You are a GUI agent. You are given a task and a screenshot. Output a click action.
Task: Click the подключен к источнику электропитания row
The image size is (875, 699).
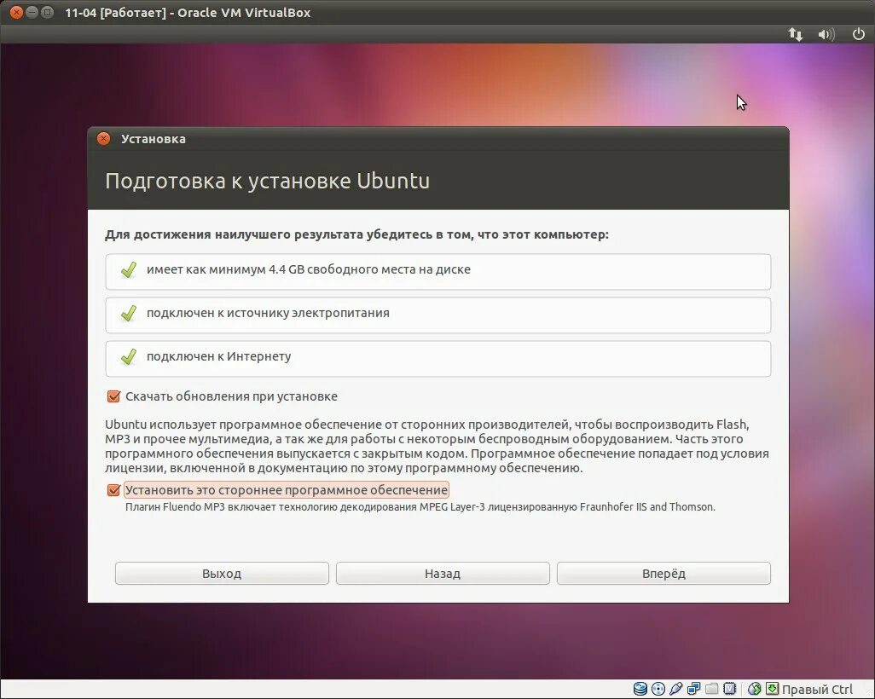pos(438,315)
